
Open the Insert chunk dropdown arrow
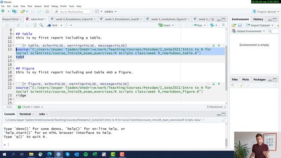tap(173, 25)
